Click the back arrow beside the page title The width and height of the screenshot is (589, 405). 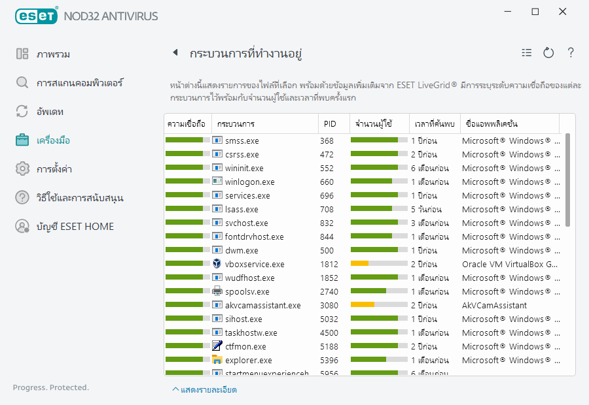(175, 53)
